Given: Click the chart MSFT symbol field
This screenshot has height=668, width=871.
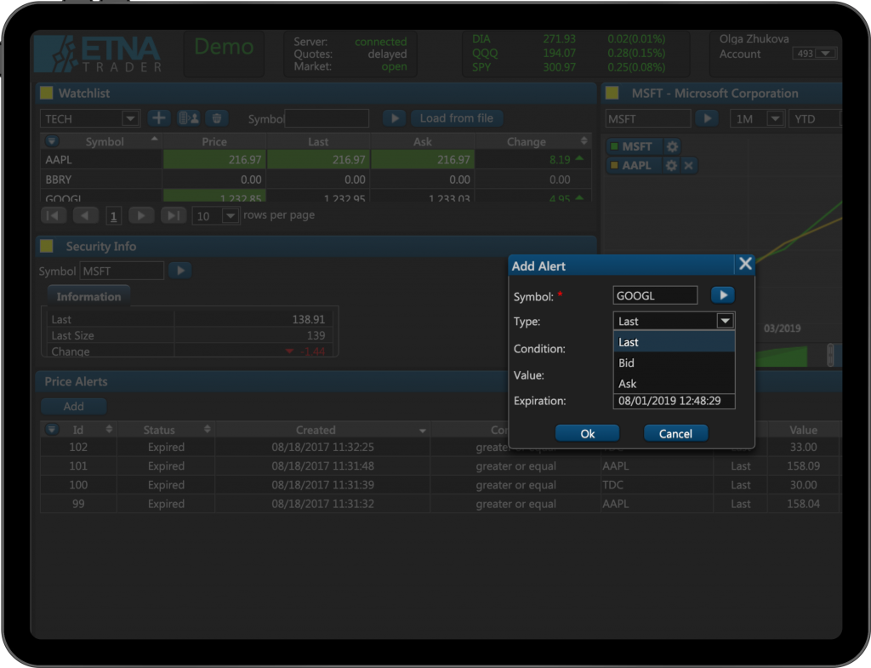Looking at the screenshot, I should pos(647,118).
